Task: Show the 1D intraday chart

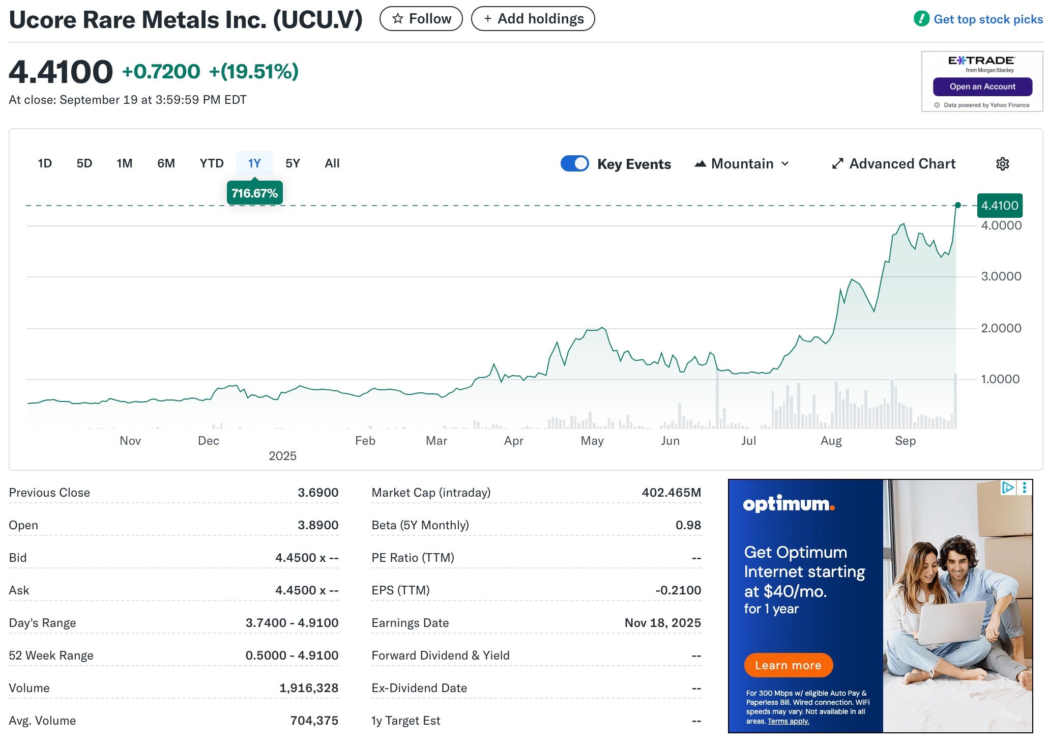Action: (45, 163)
